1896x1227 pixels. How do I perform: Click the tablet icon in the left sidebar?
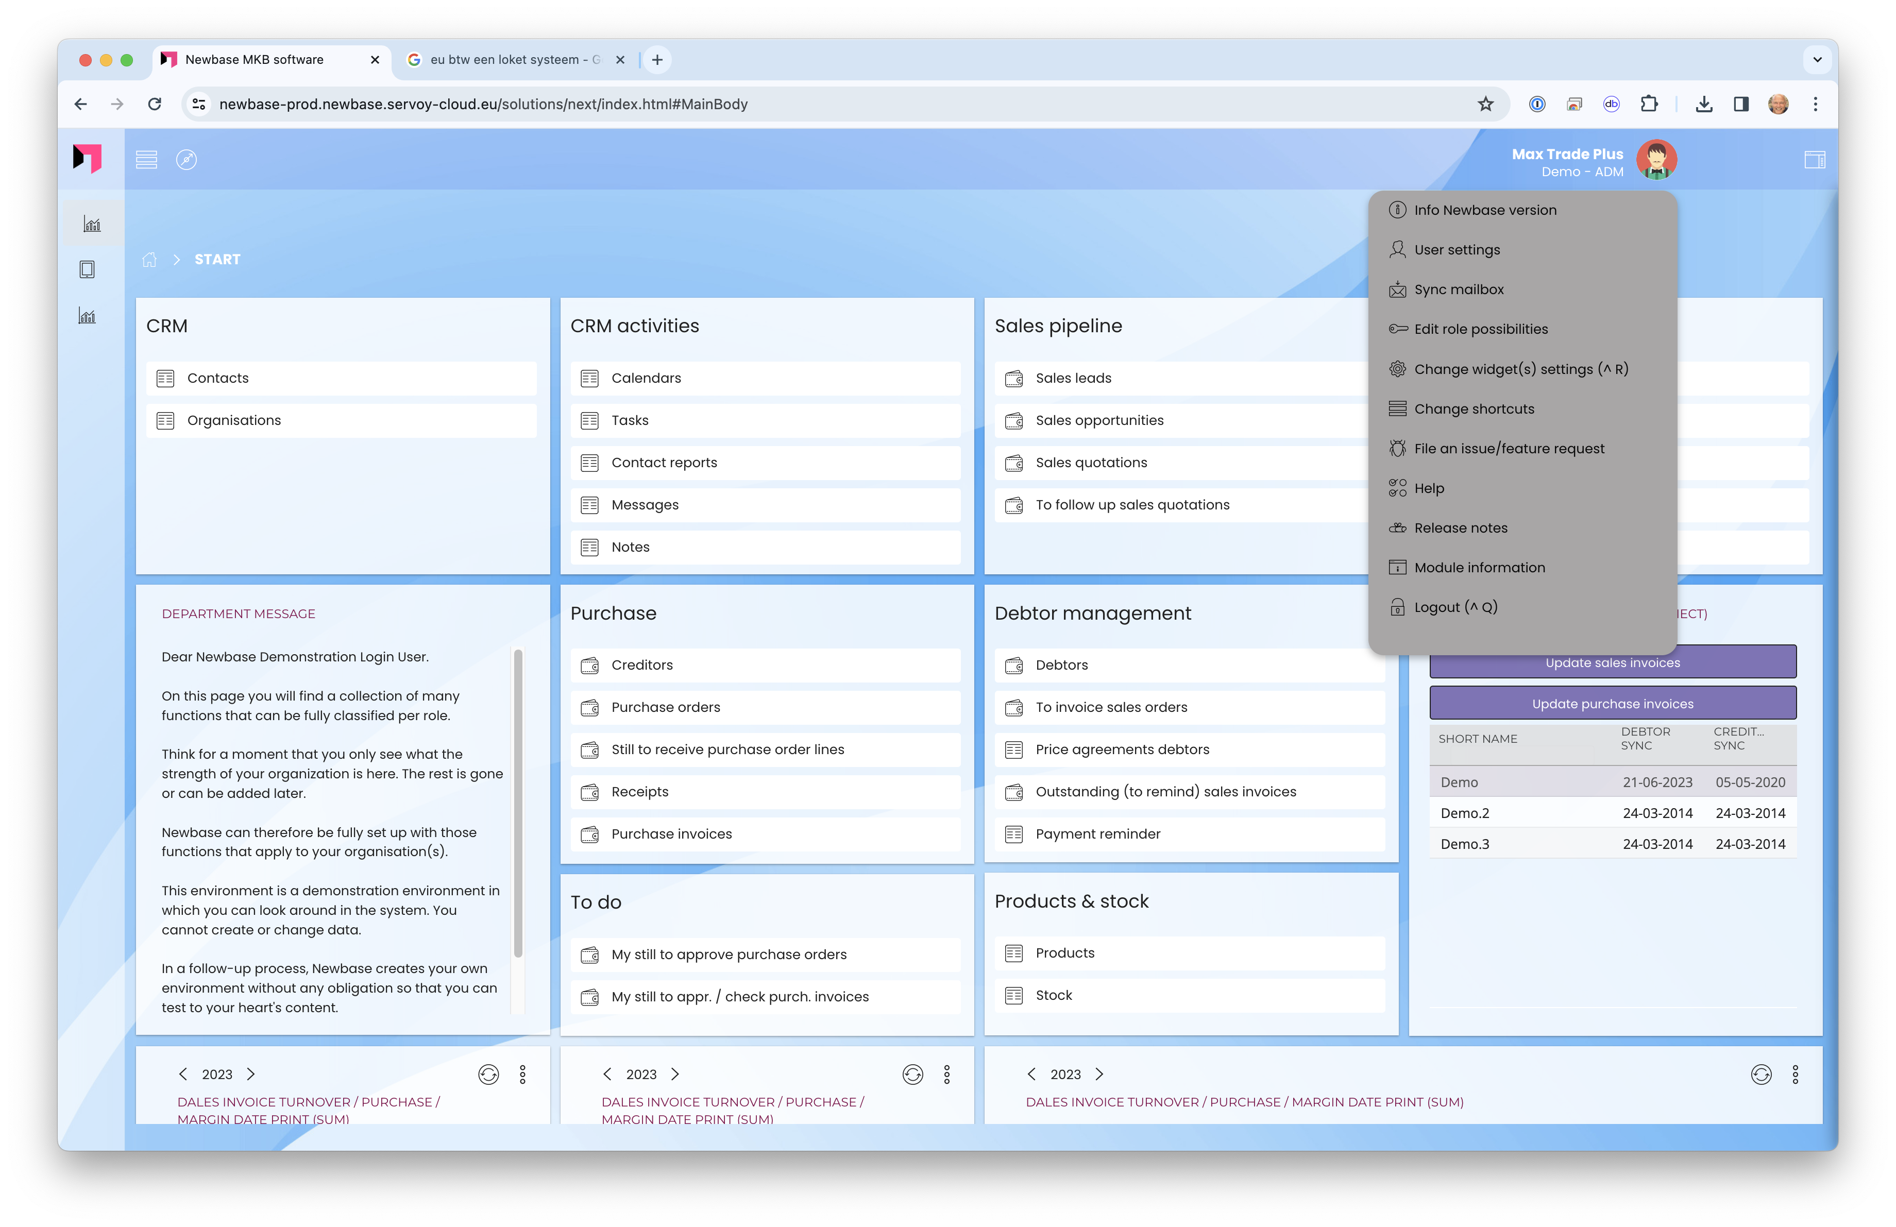[x=88, y=270]
